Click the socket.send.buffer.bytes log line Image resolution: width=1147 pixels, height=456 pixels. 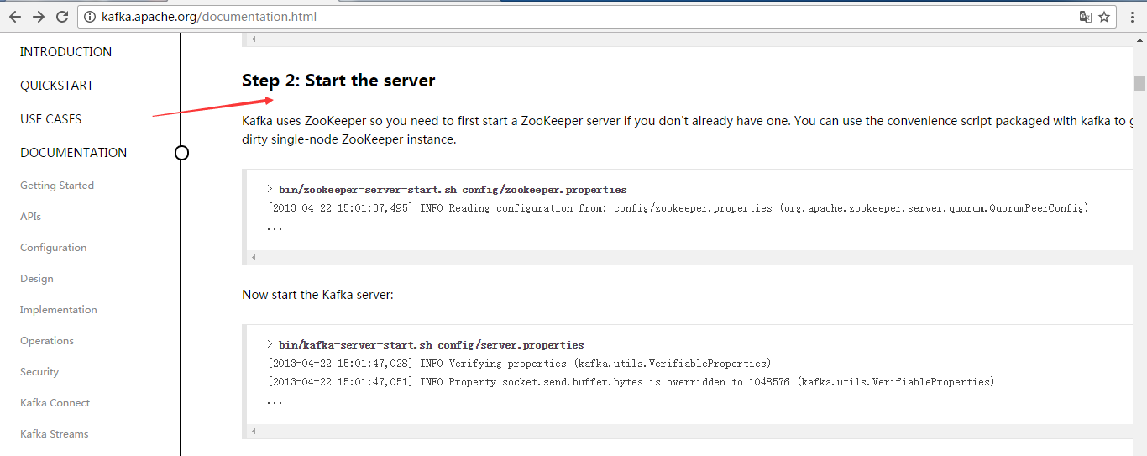pyautogui.click(x=631, y=382)
